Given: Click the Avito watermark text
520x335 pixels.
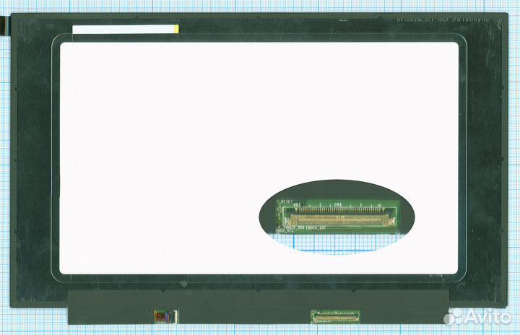Looking at the screenshot, I should point(487,318).
